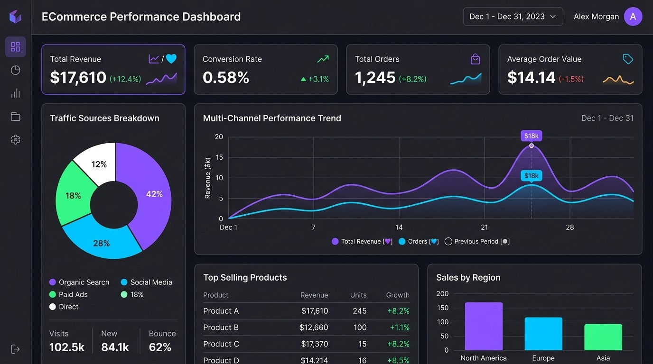Click the green trend arrow in Conversion Rate card

(x=323, y=59)
